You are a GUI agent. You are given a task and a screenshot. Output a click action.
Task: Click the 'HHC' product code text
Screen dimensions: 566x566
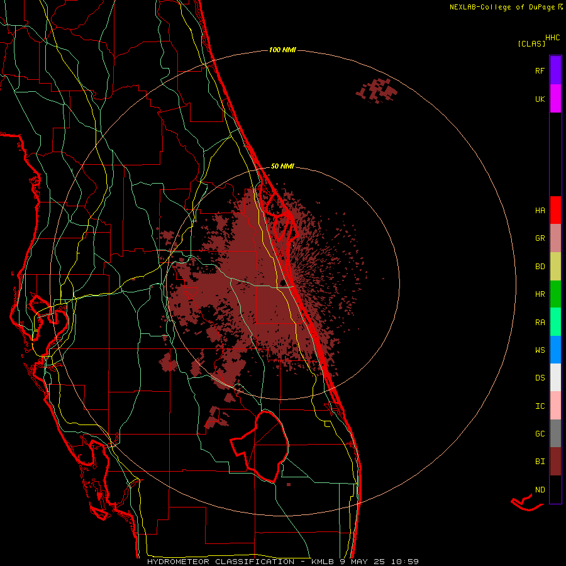click(553, 38)
